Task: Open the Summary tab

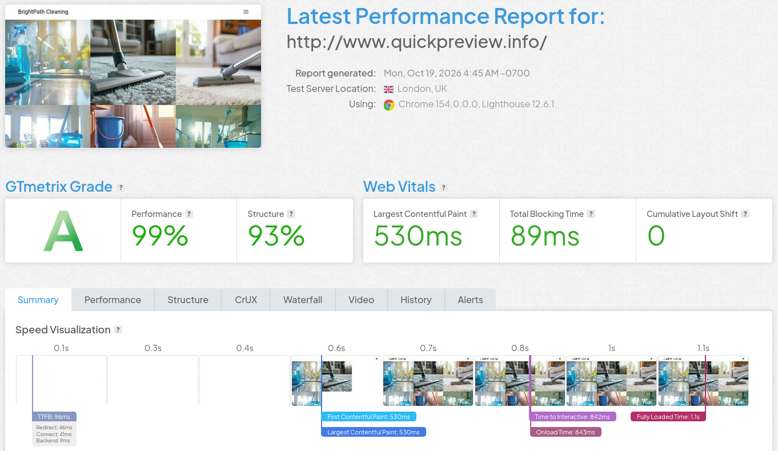Action: click(38, 300)
